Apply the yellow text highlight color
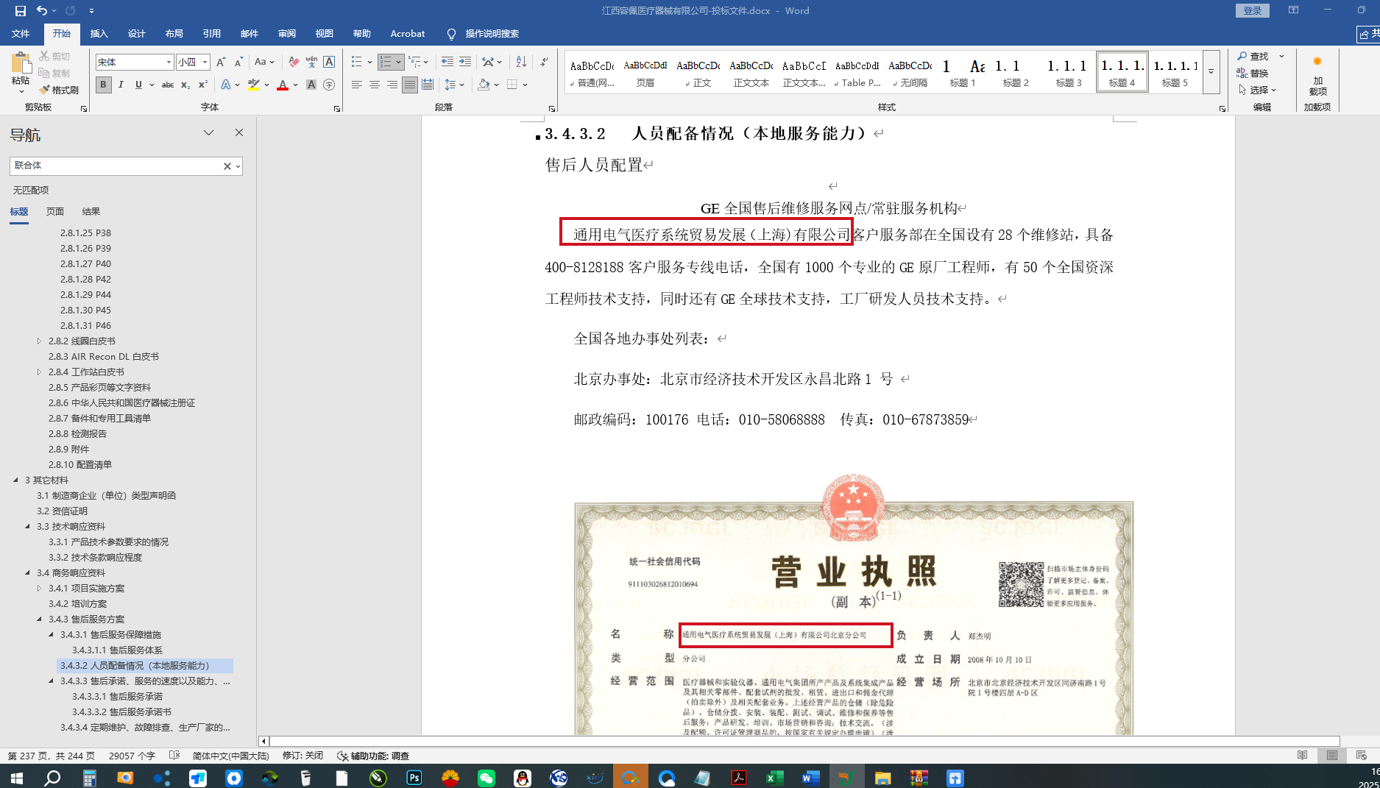Image resolution: width=1380 pixels, height=788 pixels. coord(254,85)
